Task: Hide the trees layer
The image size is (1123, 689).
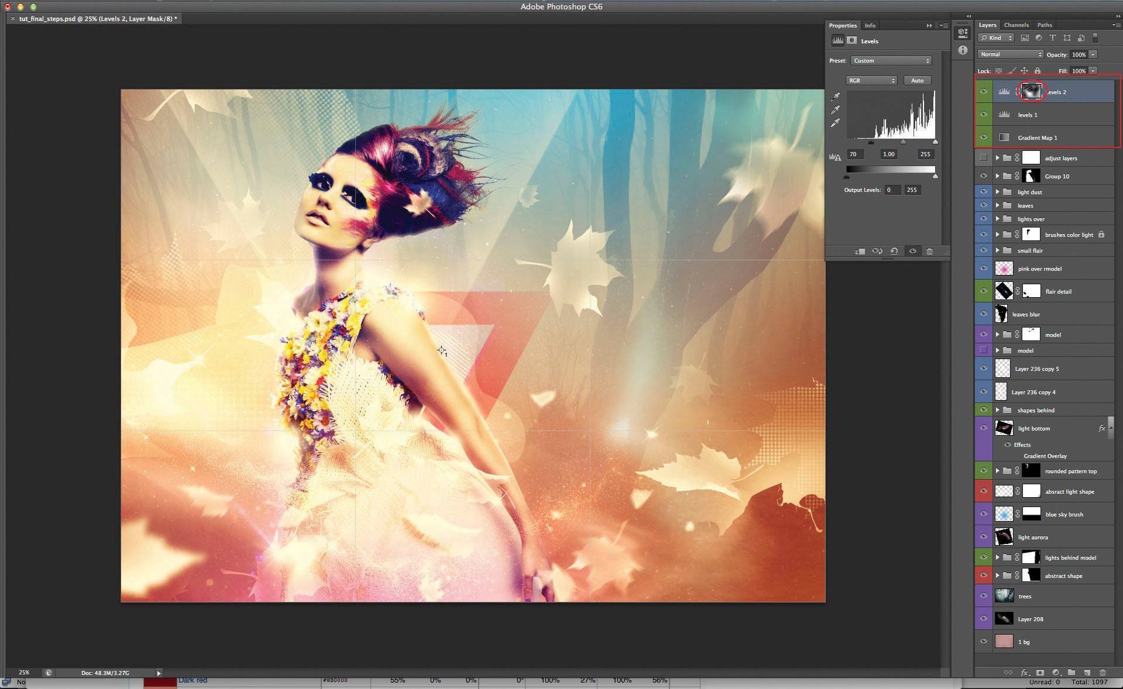Action: pyautogui.click(x=984, y=596)
